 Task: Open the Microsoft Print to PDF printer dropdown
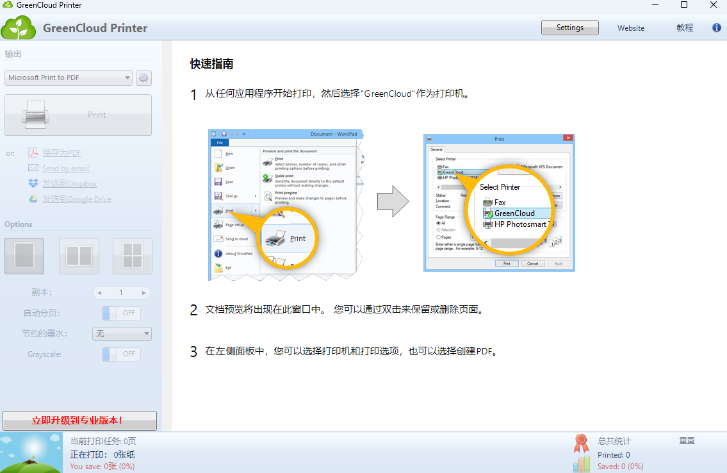point(67,78)
